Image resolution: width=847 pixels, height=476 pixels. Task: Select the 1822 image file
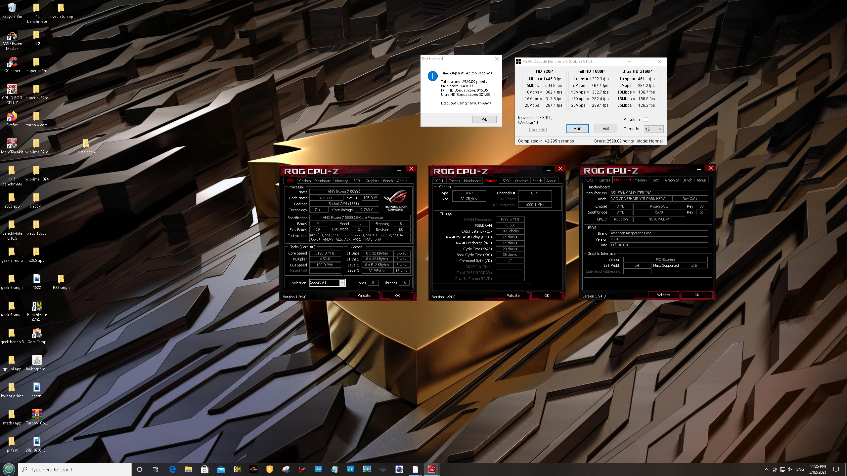pos(37,282)
